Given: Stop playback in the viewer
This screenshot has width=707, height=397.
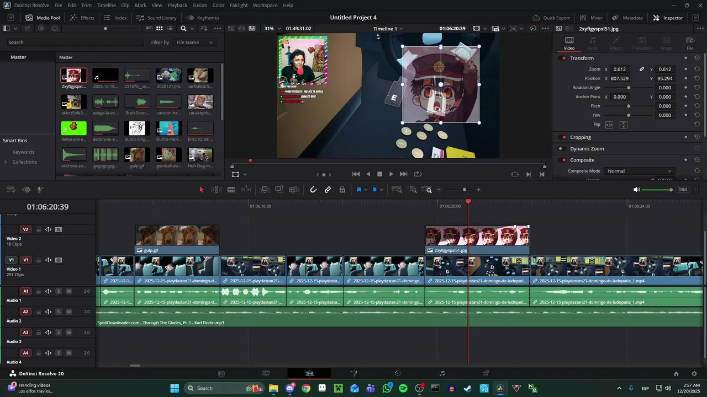Looking at the screenshot, I should [379, 174].
